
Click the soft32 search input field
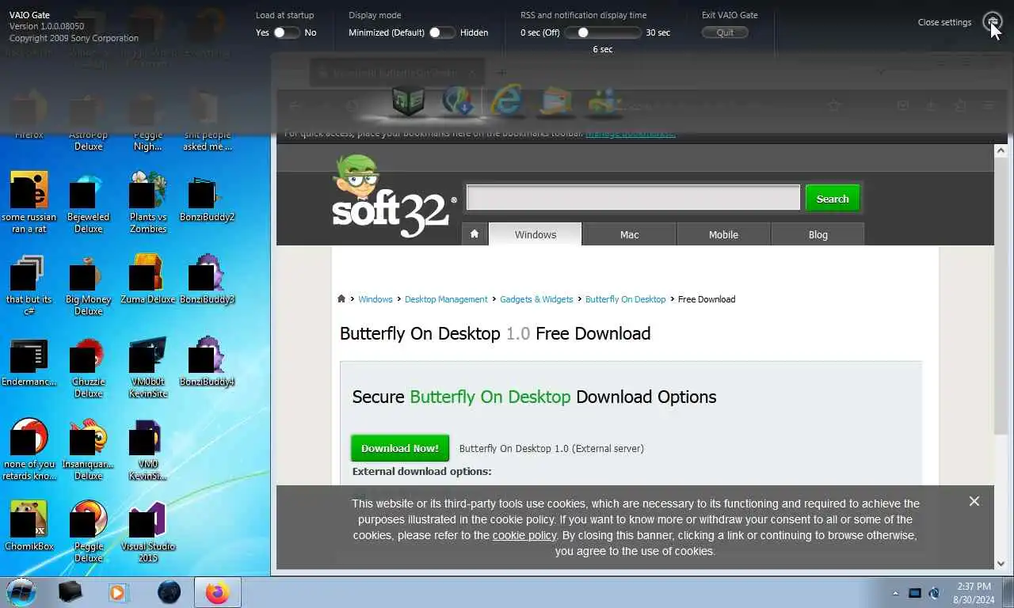pyautogui.click(x=633, y=198)
